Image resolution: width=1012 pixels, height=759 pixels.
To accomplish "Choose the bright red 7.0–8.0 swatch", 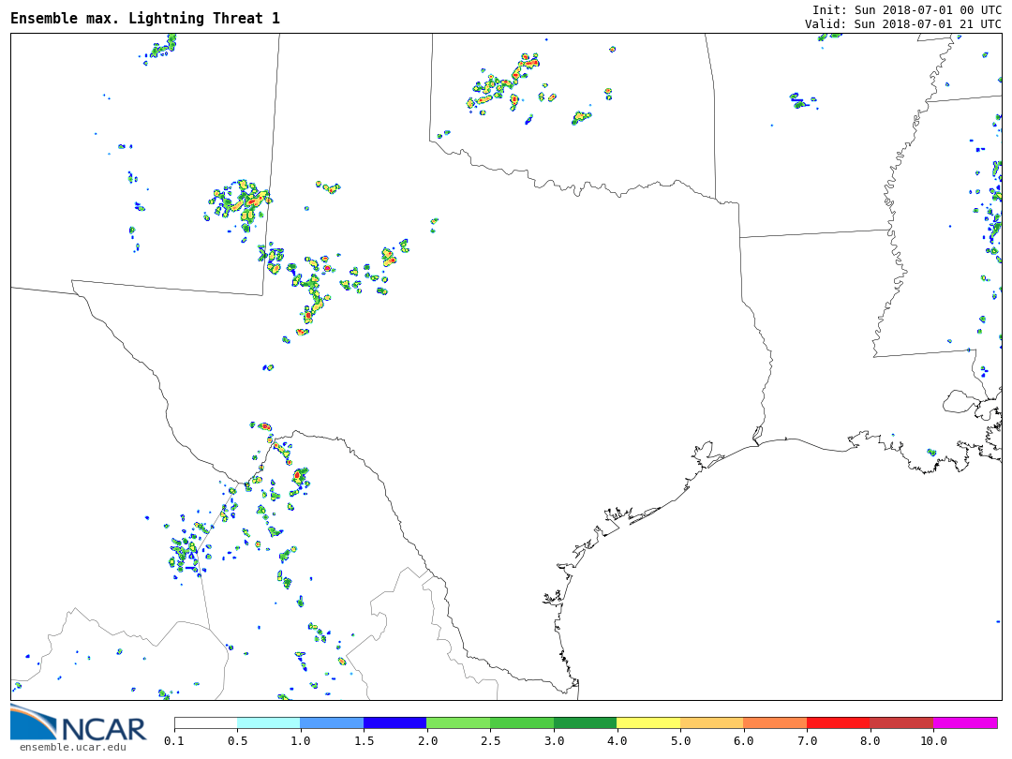I will pos(838,722).
